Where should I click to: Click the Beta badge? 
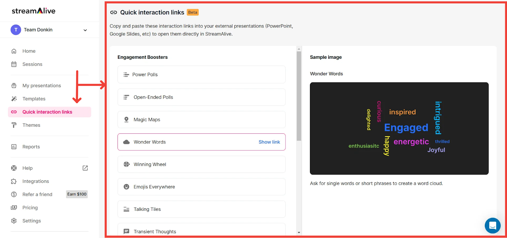193,12
